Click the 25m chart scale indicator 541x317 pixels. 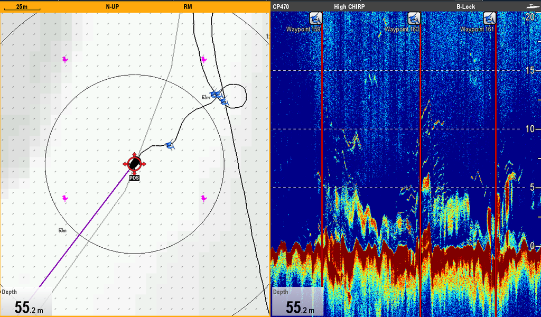(22, 7)
